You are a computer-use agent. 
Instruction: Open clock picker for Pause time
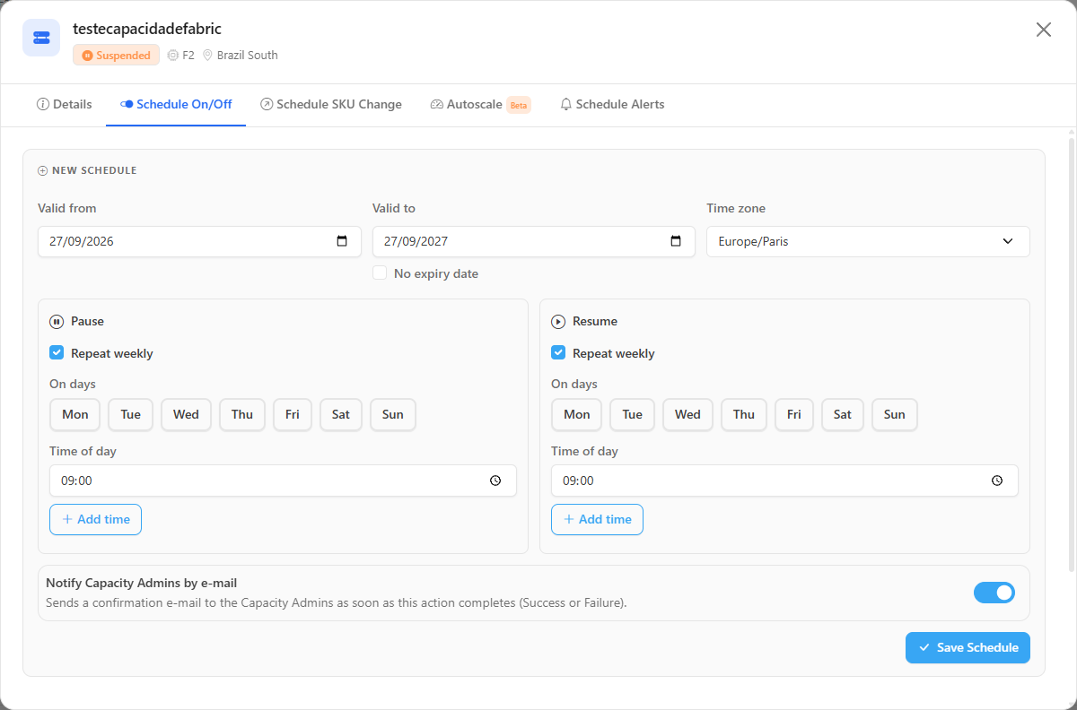pyautogui.click(x=495, y=481)
